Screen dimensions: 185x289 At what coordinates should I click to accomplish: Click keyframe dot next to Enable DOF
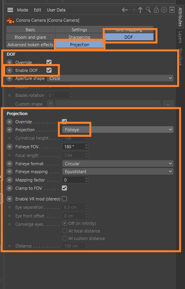(9, 70)
